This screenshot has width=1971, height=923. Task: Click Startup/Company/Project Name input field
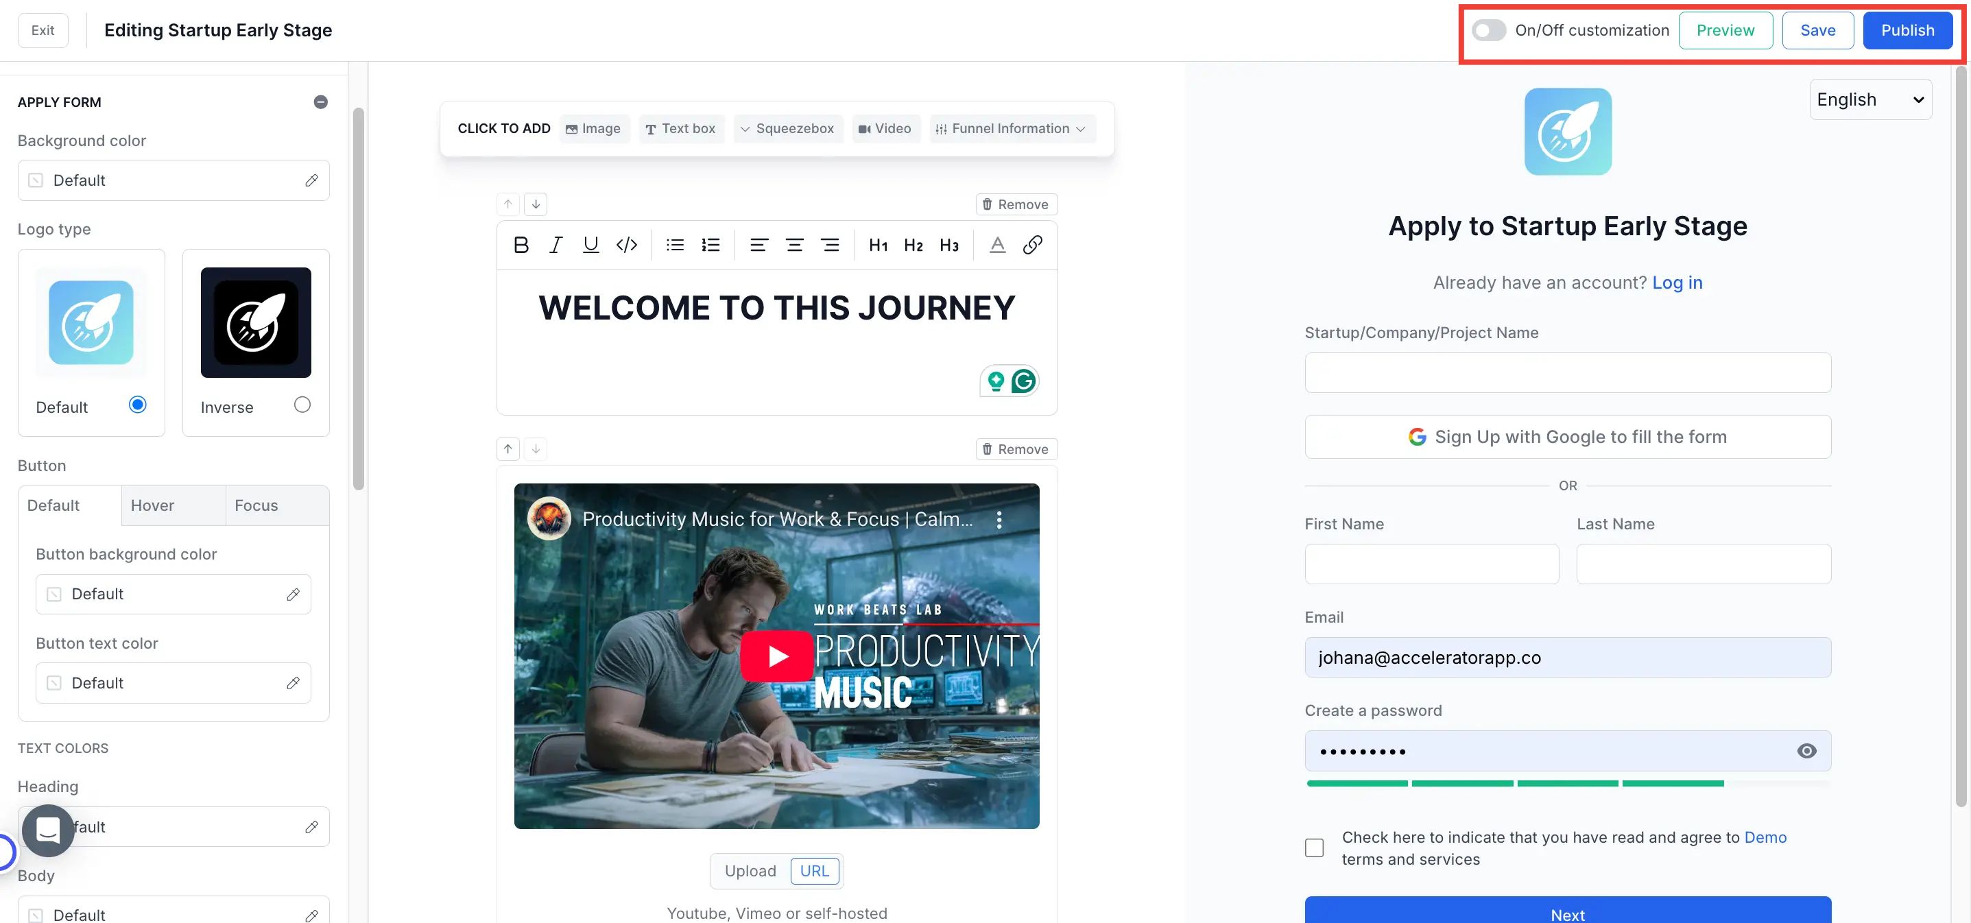pyautogui.click(x=1567, y=373)
